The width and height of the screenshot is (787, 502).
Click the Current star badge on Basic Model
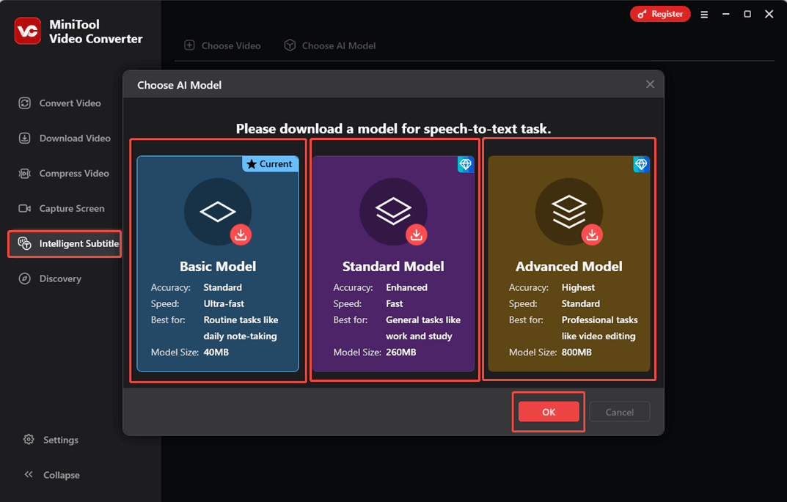[x=270, y=164]
